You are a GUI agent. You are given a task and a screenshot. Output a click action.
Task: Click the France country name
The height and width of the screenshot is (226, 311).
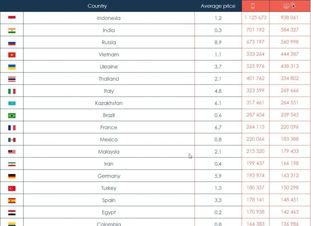tap(109, 127)
